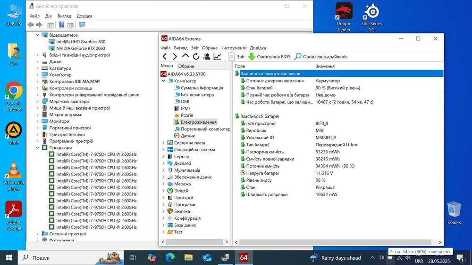472x265 pixels.
Task: Select Intel(R) UHD Graphics 630 device
Action: click(x=81, y=41)
